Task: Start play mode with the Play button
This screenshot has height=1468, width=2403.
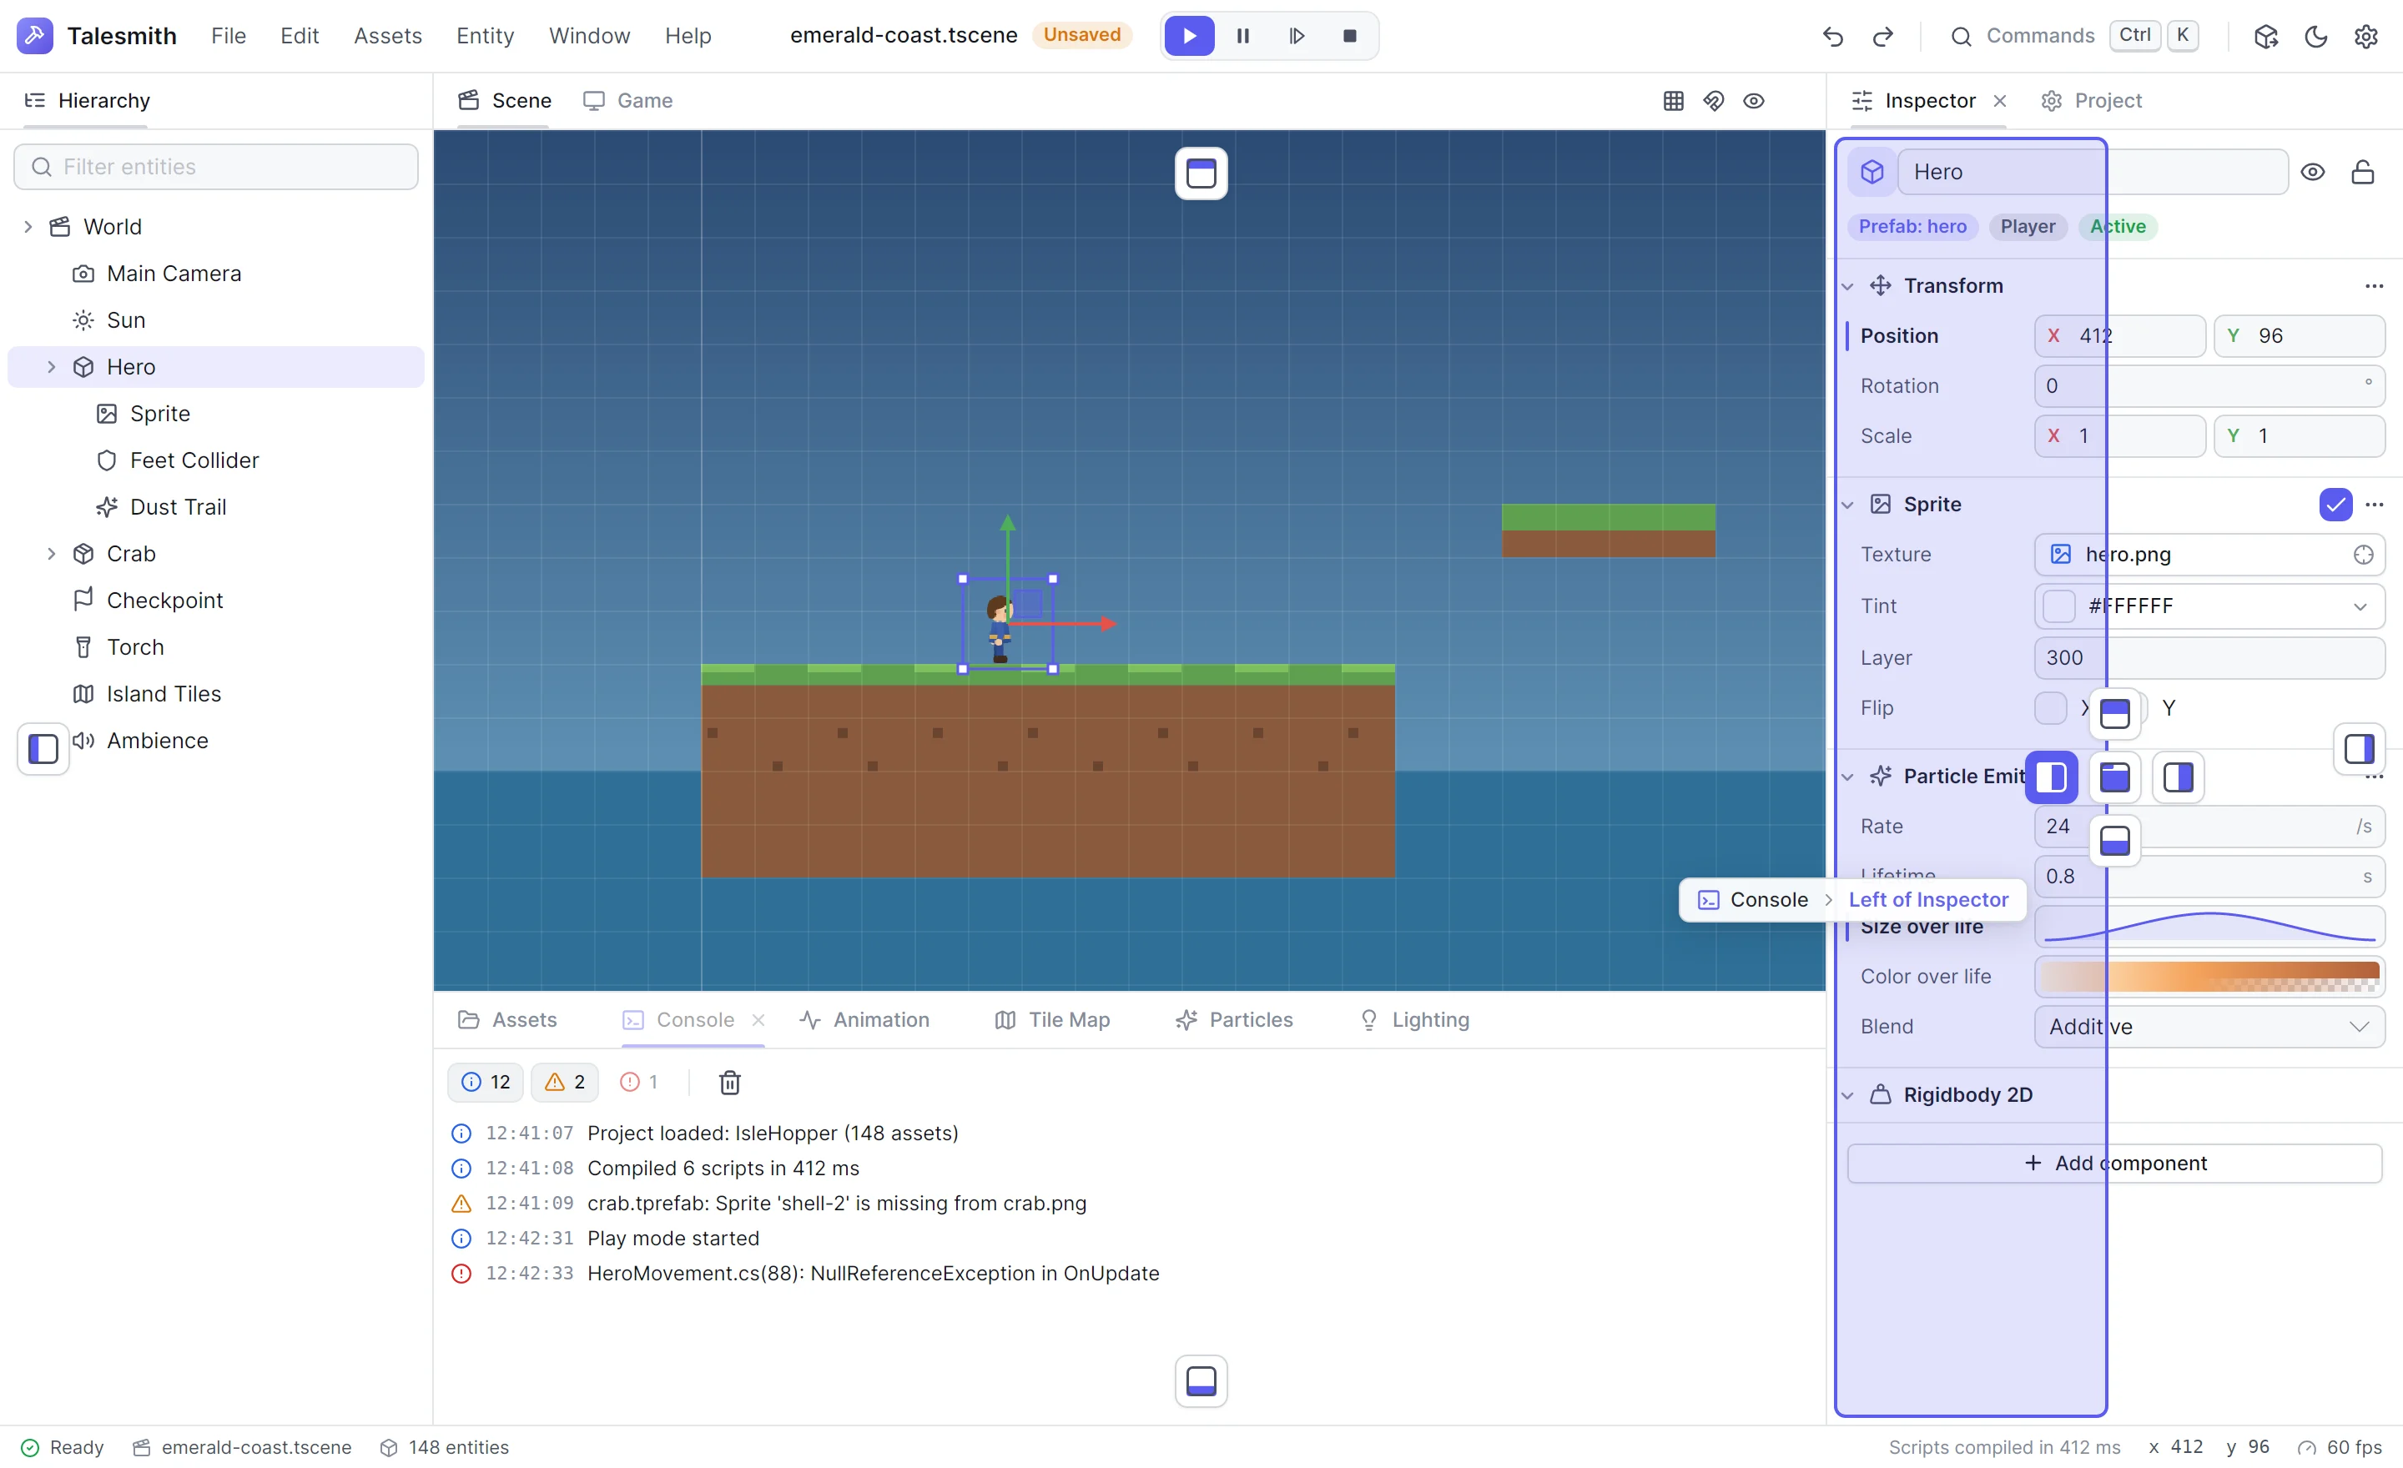Action: tap(1189, 36)
